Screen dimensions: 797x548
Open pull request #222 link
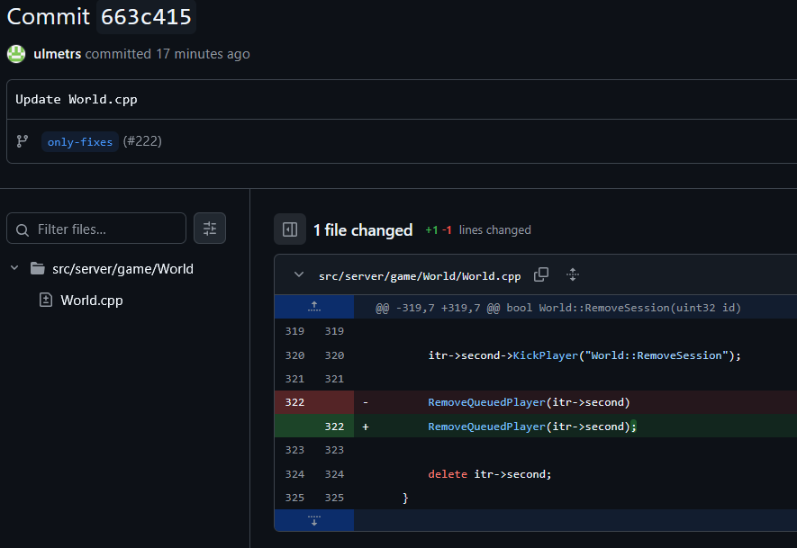pyautogui.click(x=142, y=141)
